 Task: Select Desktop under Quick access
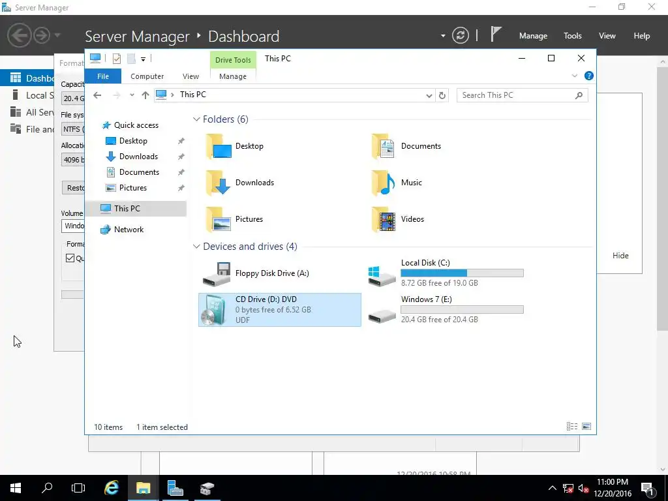pyautogui.click(x=133, y=141)
